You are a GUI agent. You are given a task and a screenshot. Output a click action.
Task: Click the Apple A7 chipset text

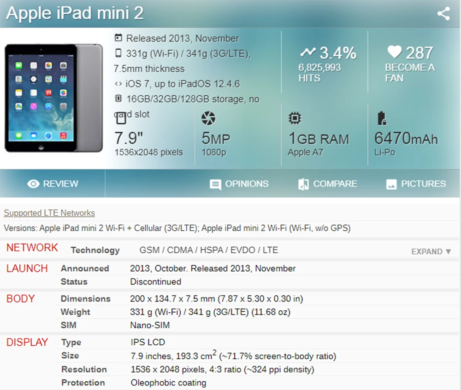pos(306,152)
